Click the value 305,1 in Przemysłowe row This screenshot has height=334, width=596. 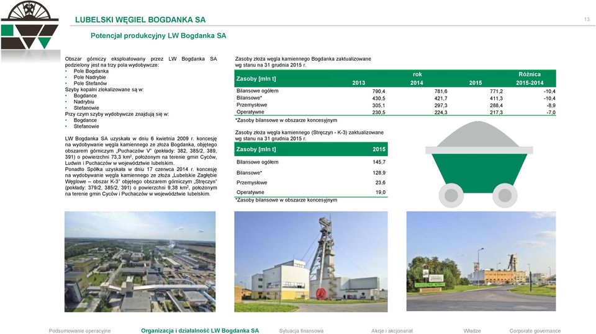pos(379,105)
